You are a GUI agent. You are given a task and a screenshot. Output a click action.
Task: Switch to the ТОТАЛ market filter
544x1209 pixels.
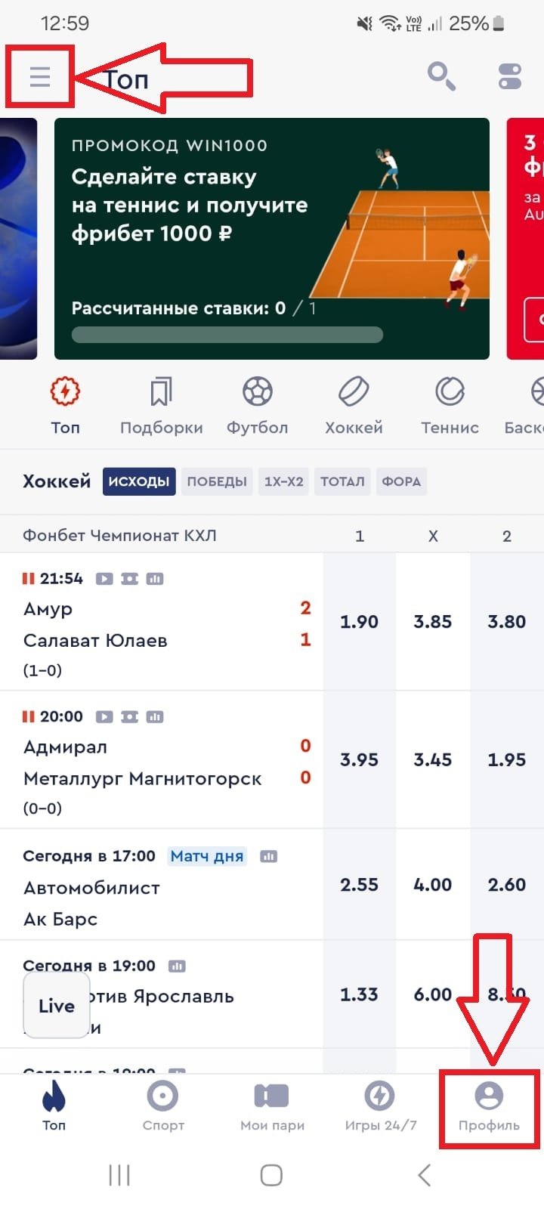(x=342, y=481)
